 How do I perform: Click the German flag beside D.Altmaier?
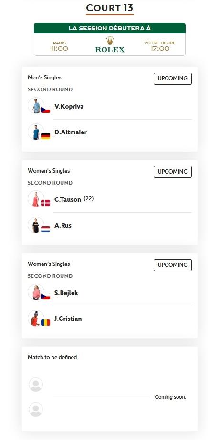point(46,136)
